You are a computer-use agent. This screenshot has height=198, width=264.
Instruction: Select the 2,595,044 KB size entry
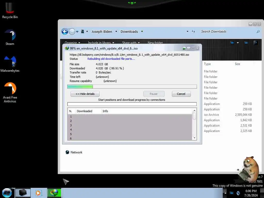pyautogui.click(x=243, y=115)
